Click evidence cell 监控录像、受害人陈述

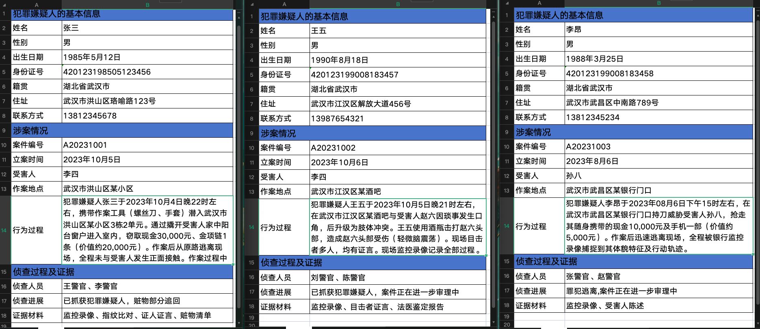[x=659, y=306]
